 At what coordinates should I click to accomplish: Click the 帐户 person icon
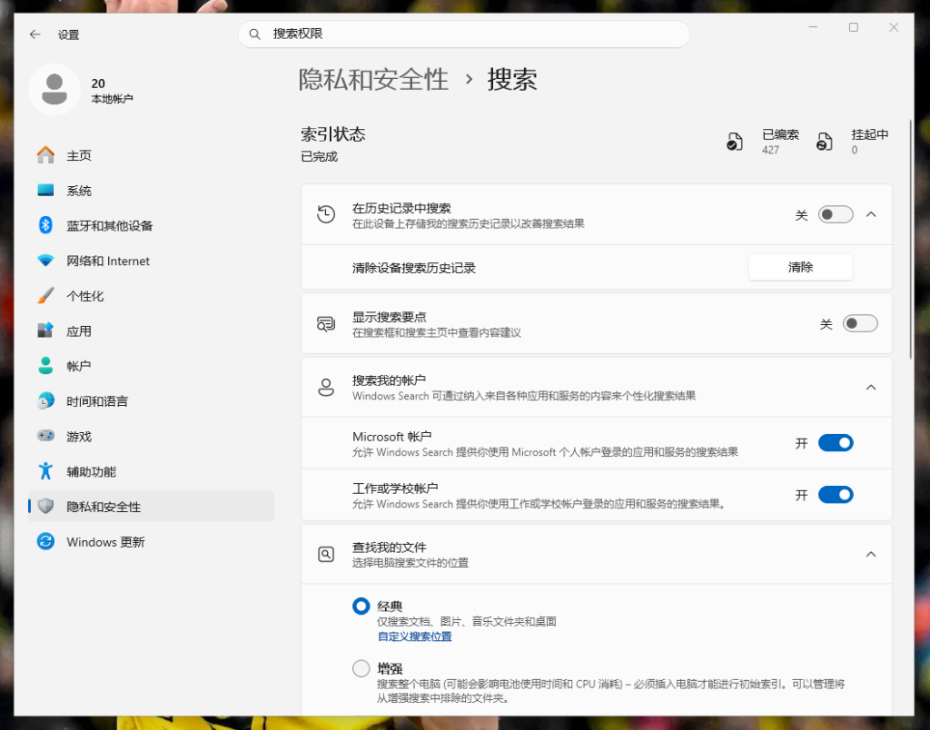[45, 365]
